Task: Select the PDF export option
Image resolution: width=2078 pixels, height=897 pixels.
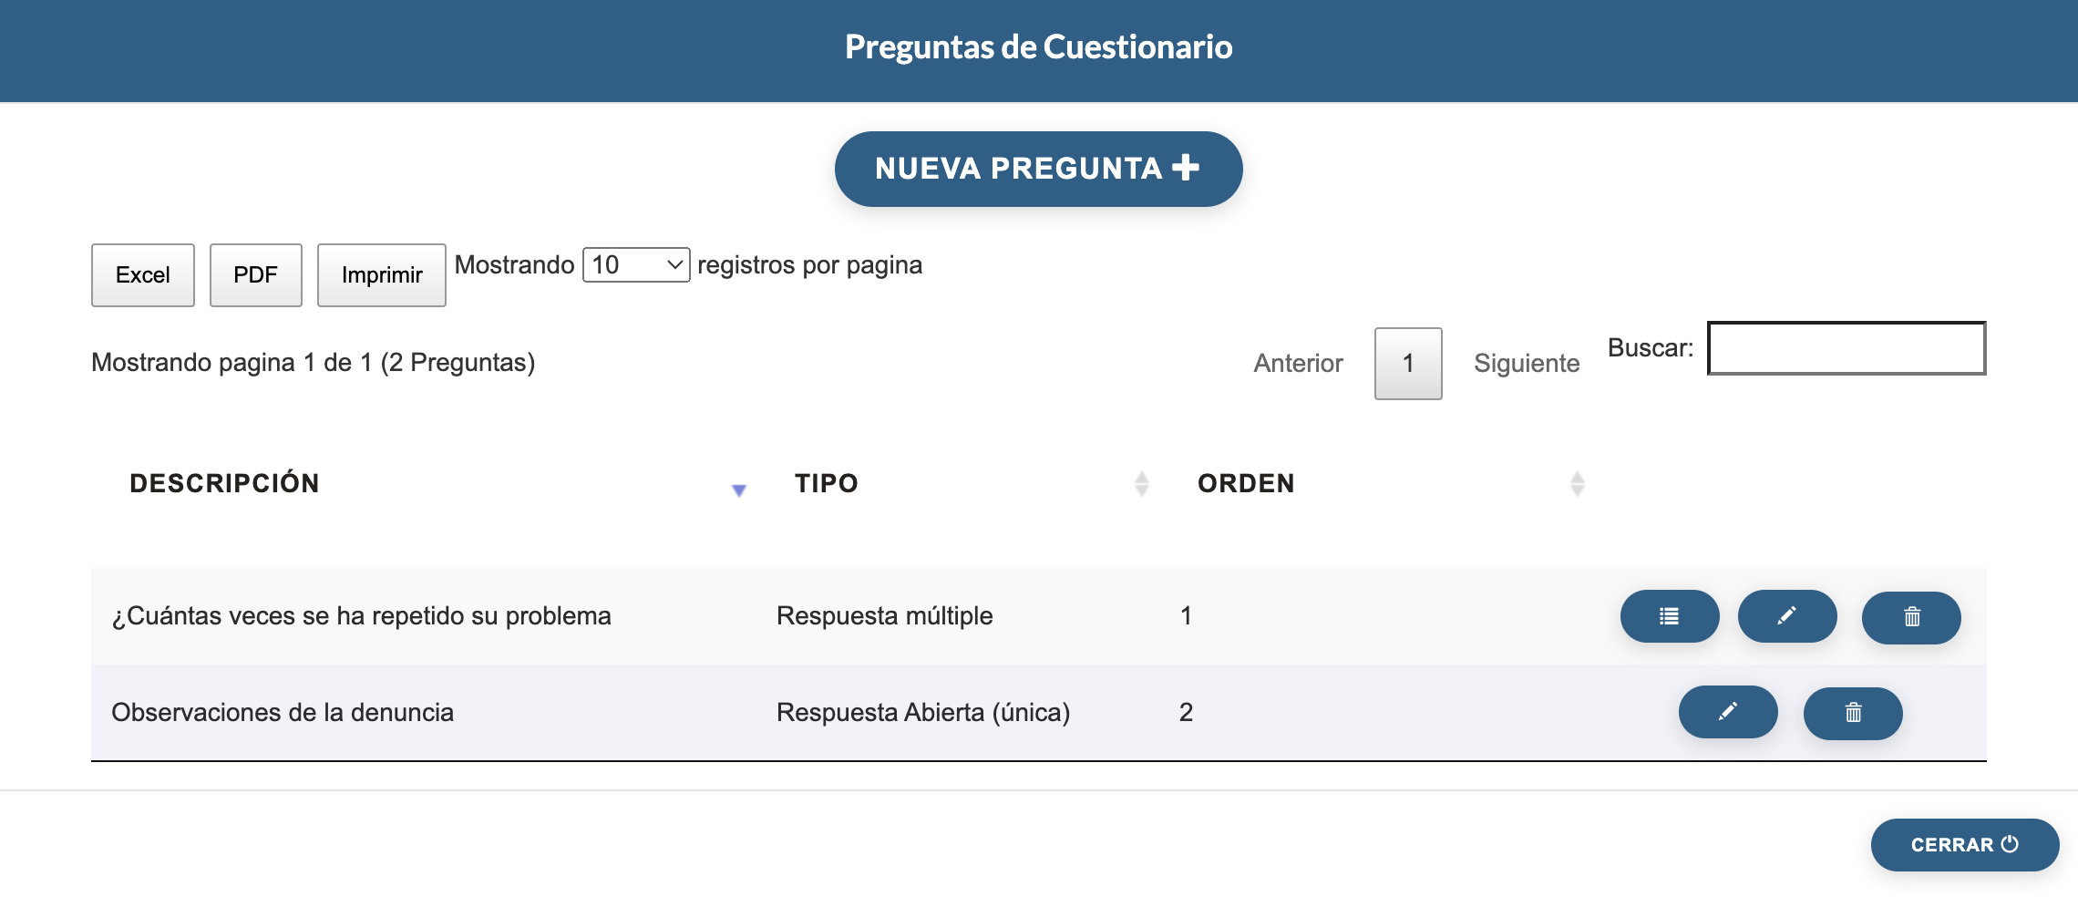Action: (255, 274)
